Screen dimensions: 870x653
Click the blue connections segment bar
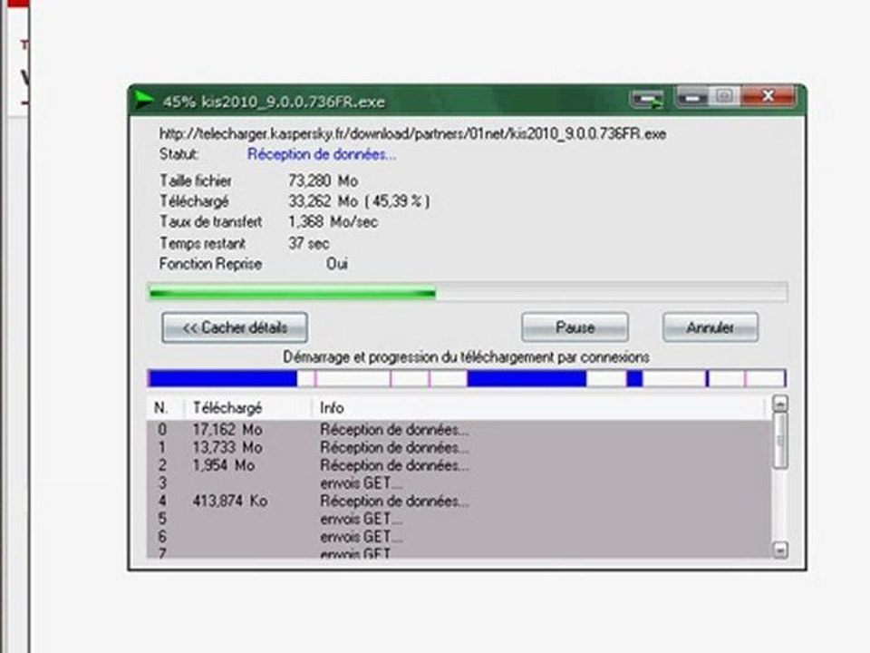click(467, 379)
